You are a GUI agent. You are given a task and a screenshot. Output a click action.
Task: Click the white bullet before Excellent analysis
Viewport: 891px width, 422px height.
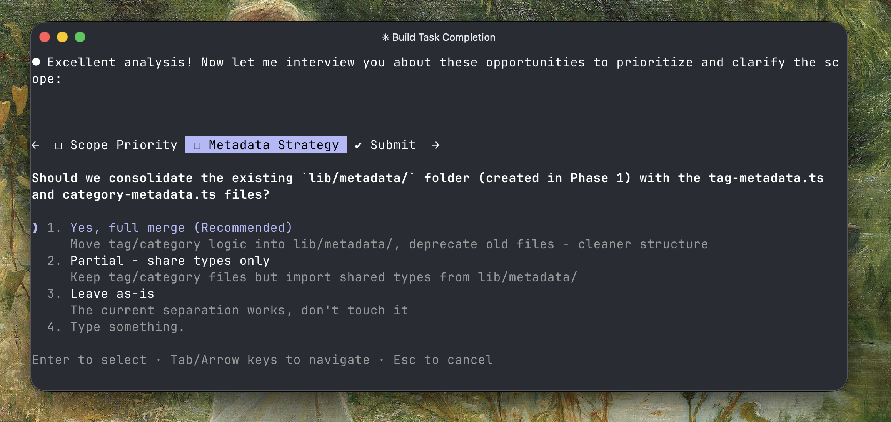coord(37,62)
